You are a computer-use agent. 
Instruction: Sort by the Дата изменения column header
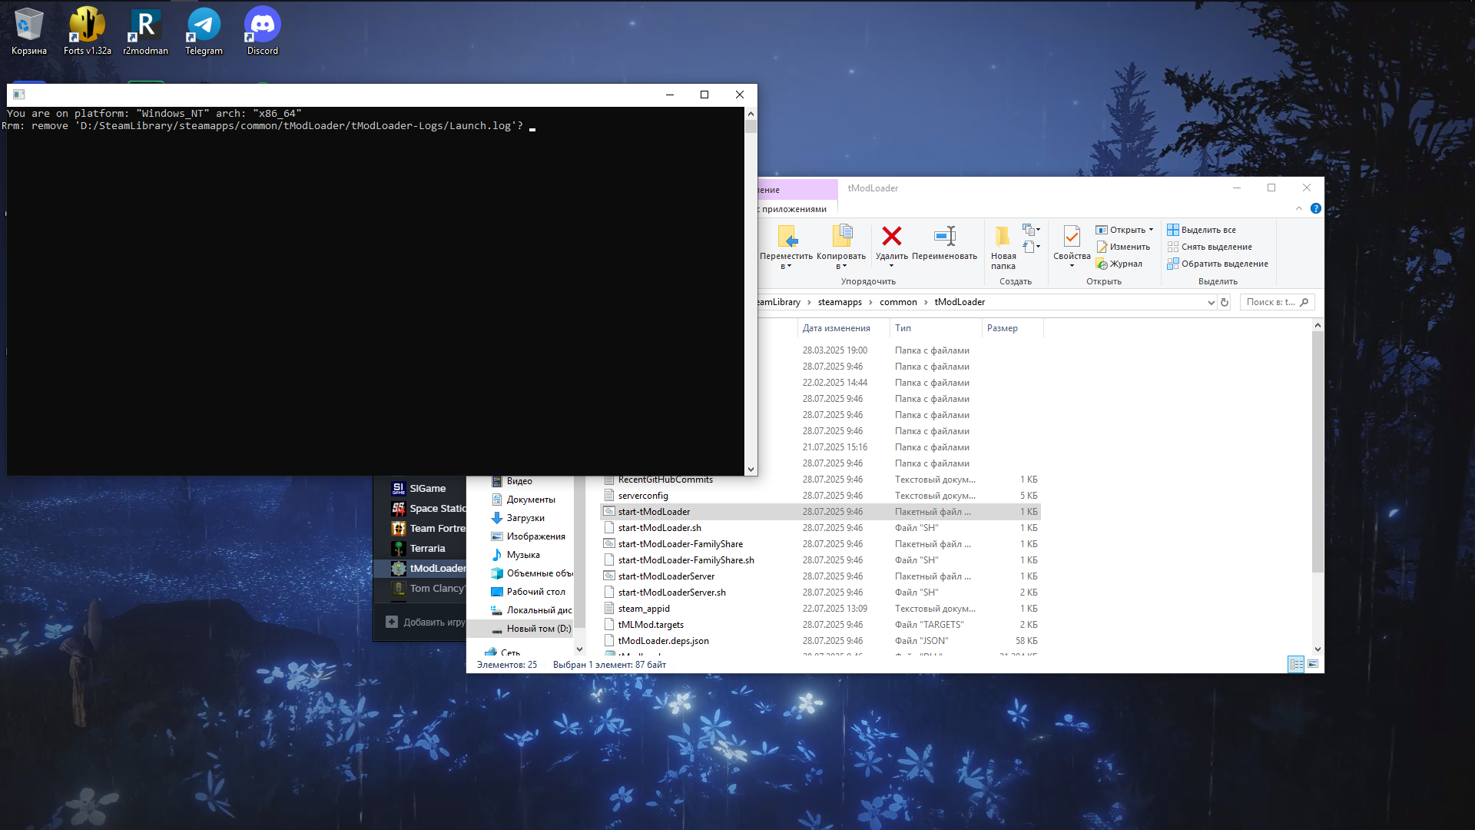pyautogui.click(x=836, y=328)
